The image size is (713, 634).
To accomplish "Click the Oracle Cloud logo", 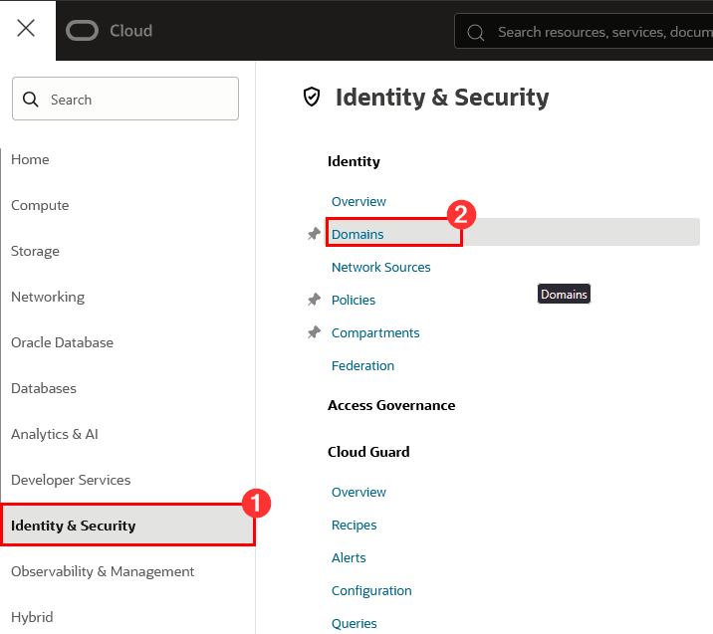I will point(110,31).
